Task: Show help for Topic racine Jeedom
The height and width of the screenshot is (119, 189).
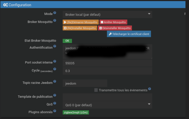Action: [x=55, y=81]
